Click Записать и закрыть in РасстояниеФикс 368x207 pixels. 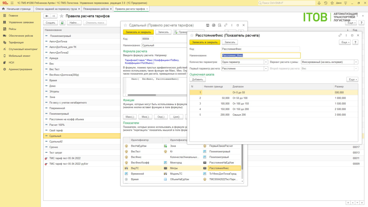coord(204,42)
